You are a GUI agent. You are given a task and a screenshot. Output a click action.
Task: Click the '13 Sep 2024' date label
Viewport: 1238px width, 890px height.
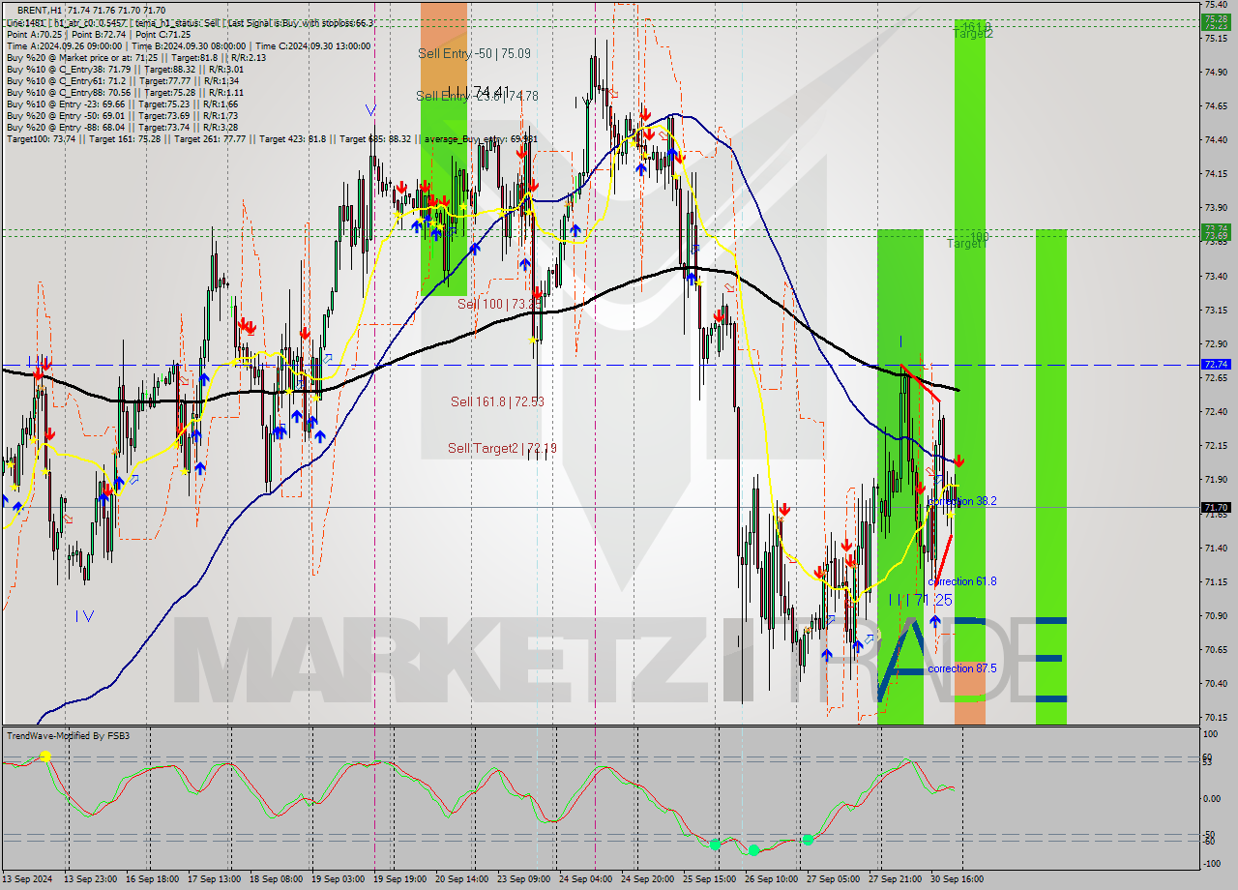(x=27, y=879)
